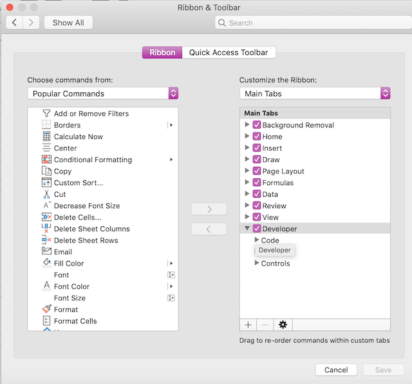Image resolution: width=412 pixels, height=384 pixels.
Task: Expand the Insert tab disclosure triangle
Action: pyautogui.click(x=247, y=148)
